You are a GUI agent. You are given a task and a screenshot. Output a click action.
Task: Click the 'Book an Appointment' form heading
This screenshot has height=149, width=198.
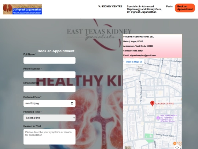pyautogui.click(x=56, y=51)
